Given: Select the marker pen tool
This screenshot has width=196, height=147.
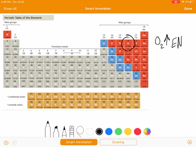Looking at the screenshot, I should coord(48,129).
